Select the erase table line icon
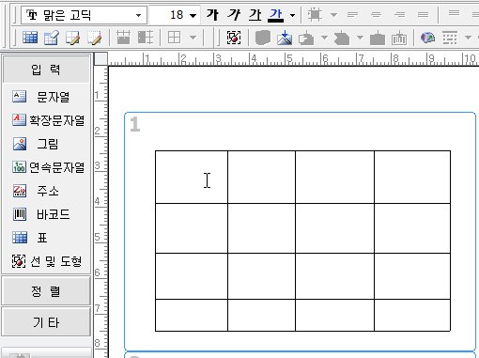The image size is (479, 358). 94,38
